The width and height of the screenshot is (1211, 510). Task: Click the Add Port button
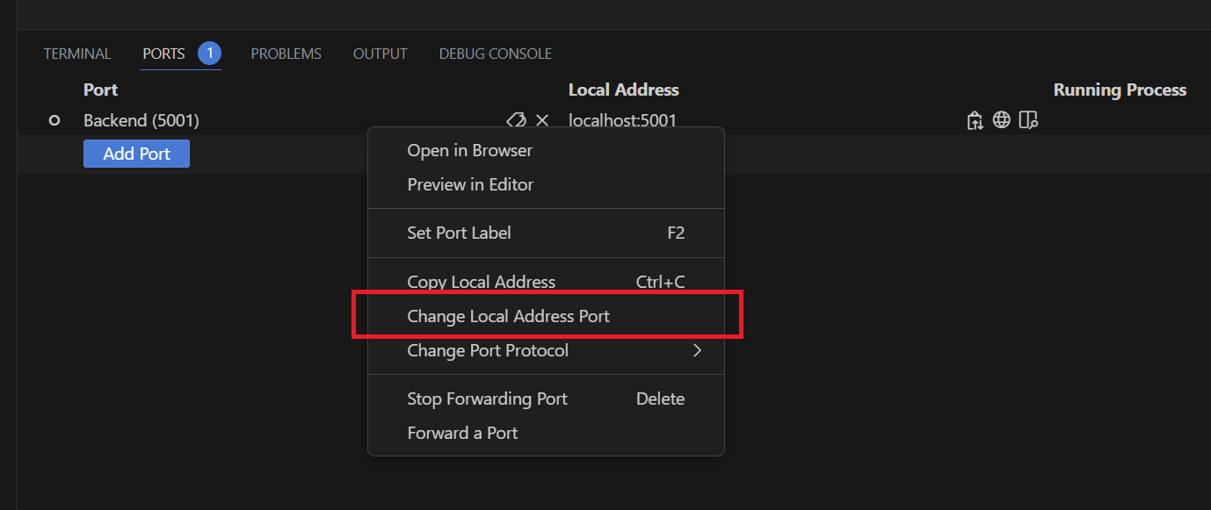pos(136,153)
